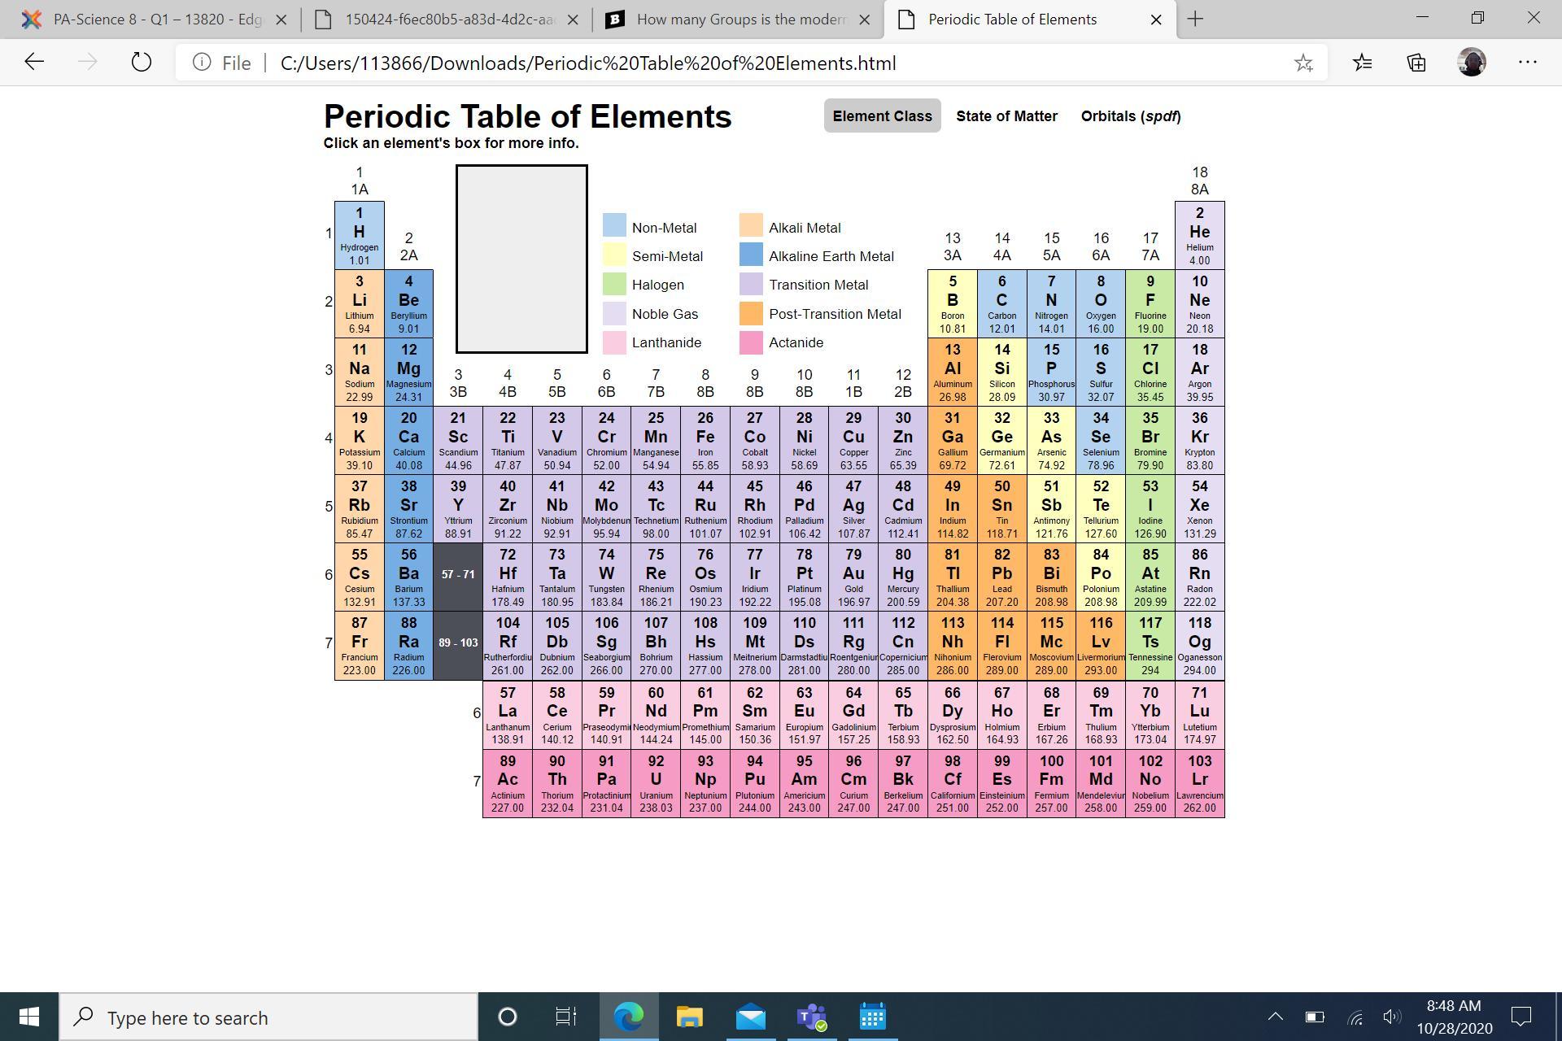Click the back navigation arrow
The width and height of the screenshot is (1562, 1041).
(34, 63)
